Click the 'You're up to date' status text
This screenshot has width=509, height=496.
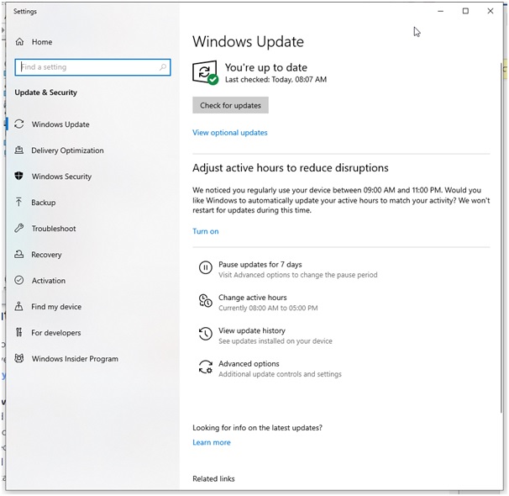point(266,67)
